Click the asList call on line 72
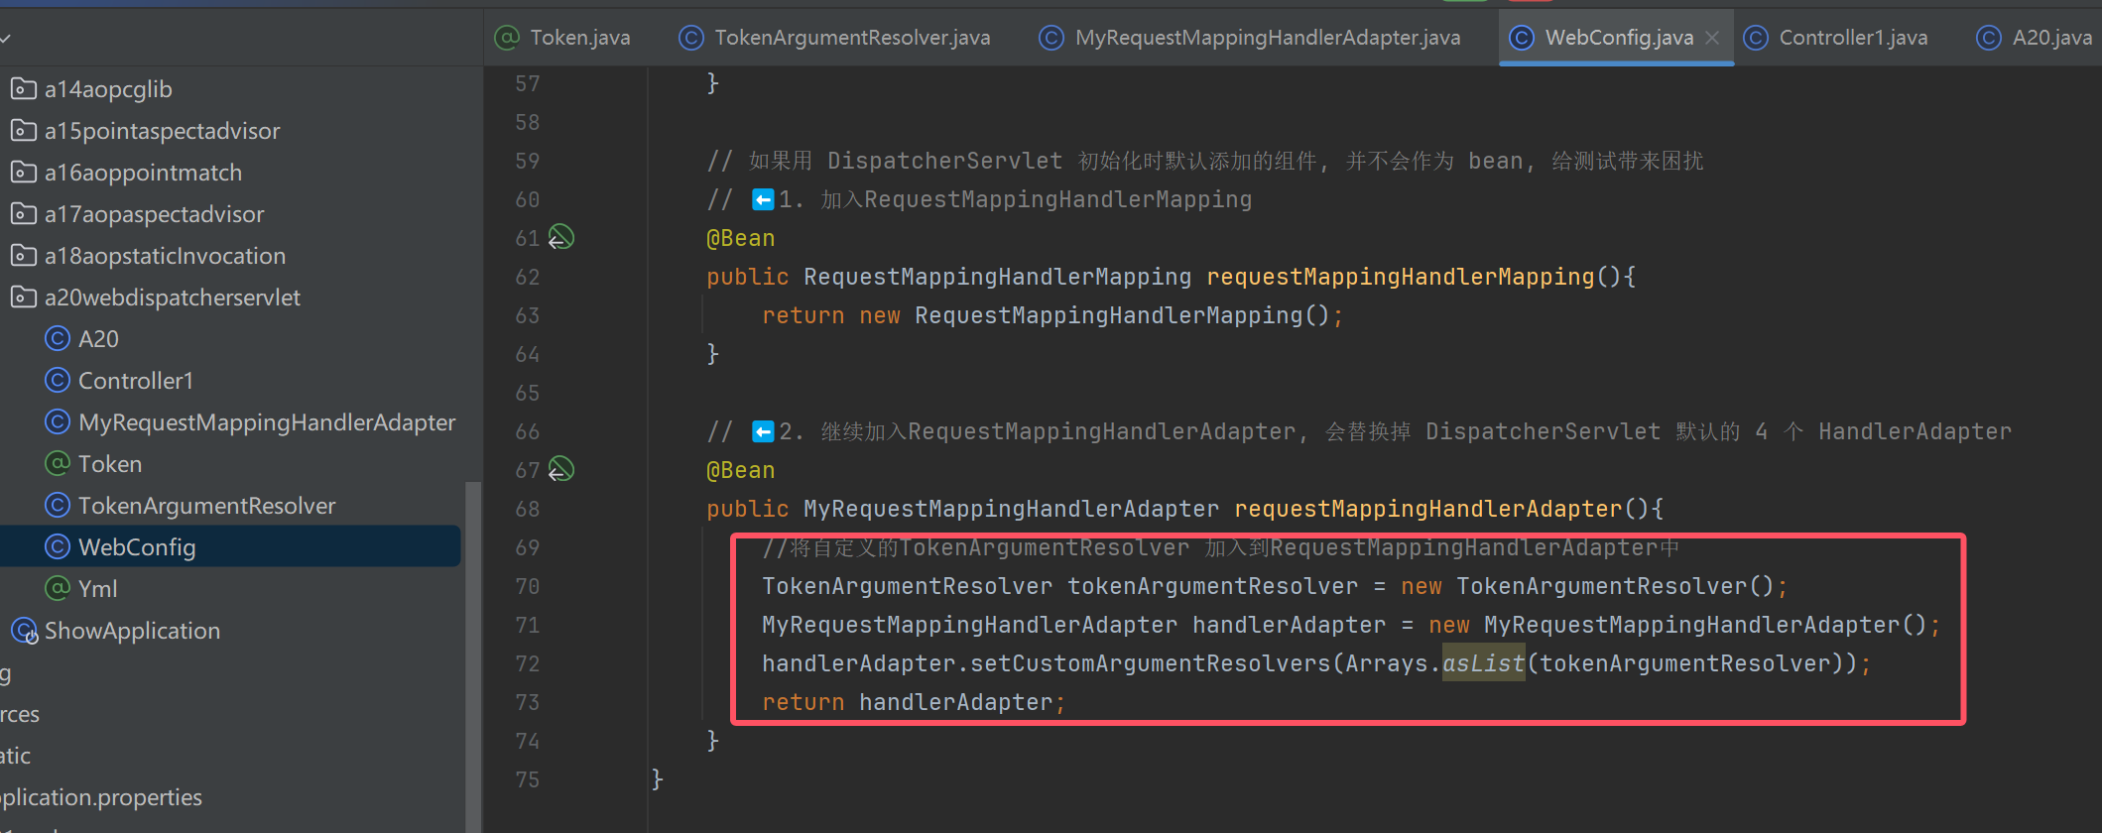Viewport: 2102px width, 833px height. point(1483,663)
